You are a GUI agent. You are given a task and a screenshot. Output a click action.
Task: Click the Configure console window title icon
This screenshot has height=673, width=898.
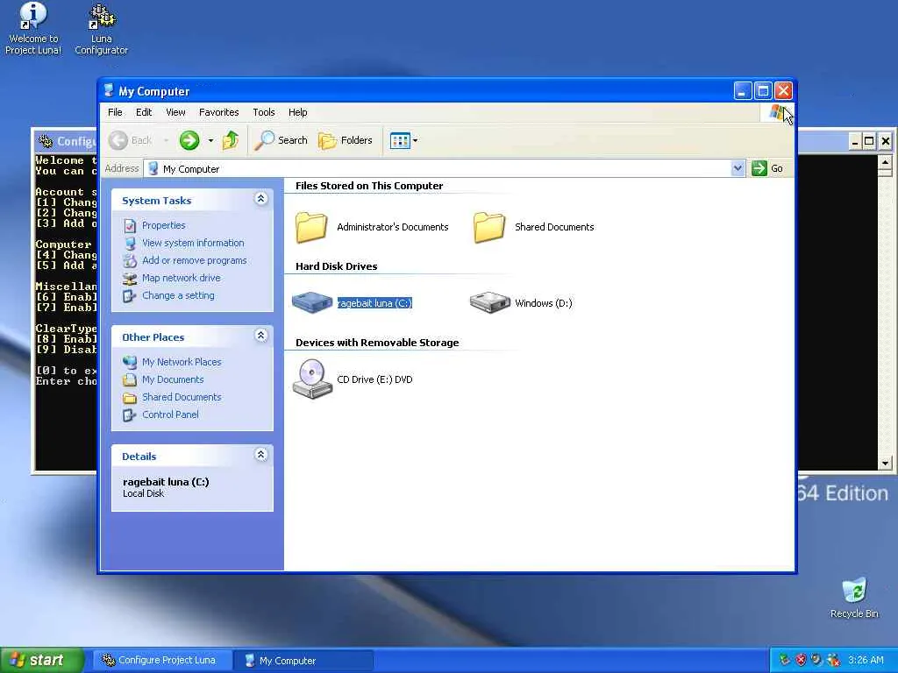pos(46,141)
